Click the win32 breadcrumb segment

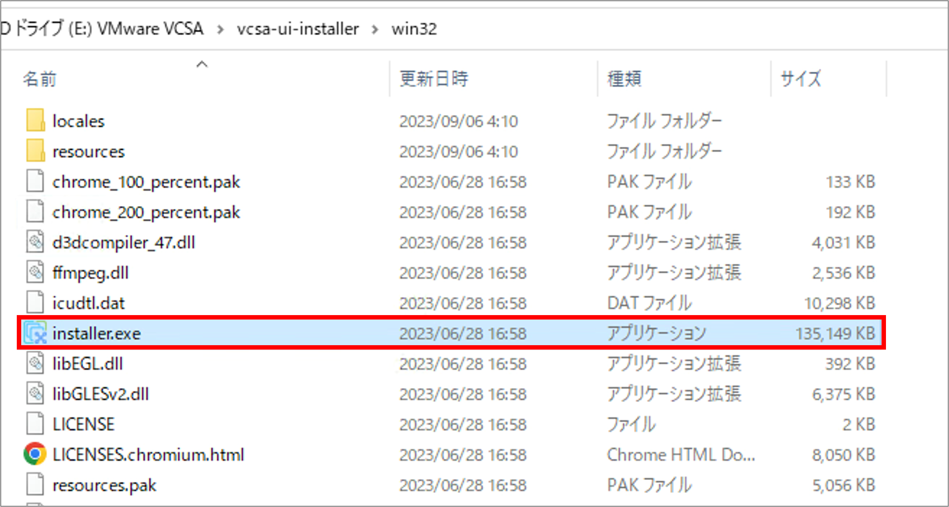(414, 29)
